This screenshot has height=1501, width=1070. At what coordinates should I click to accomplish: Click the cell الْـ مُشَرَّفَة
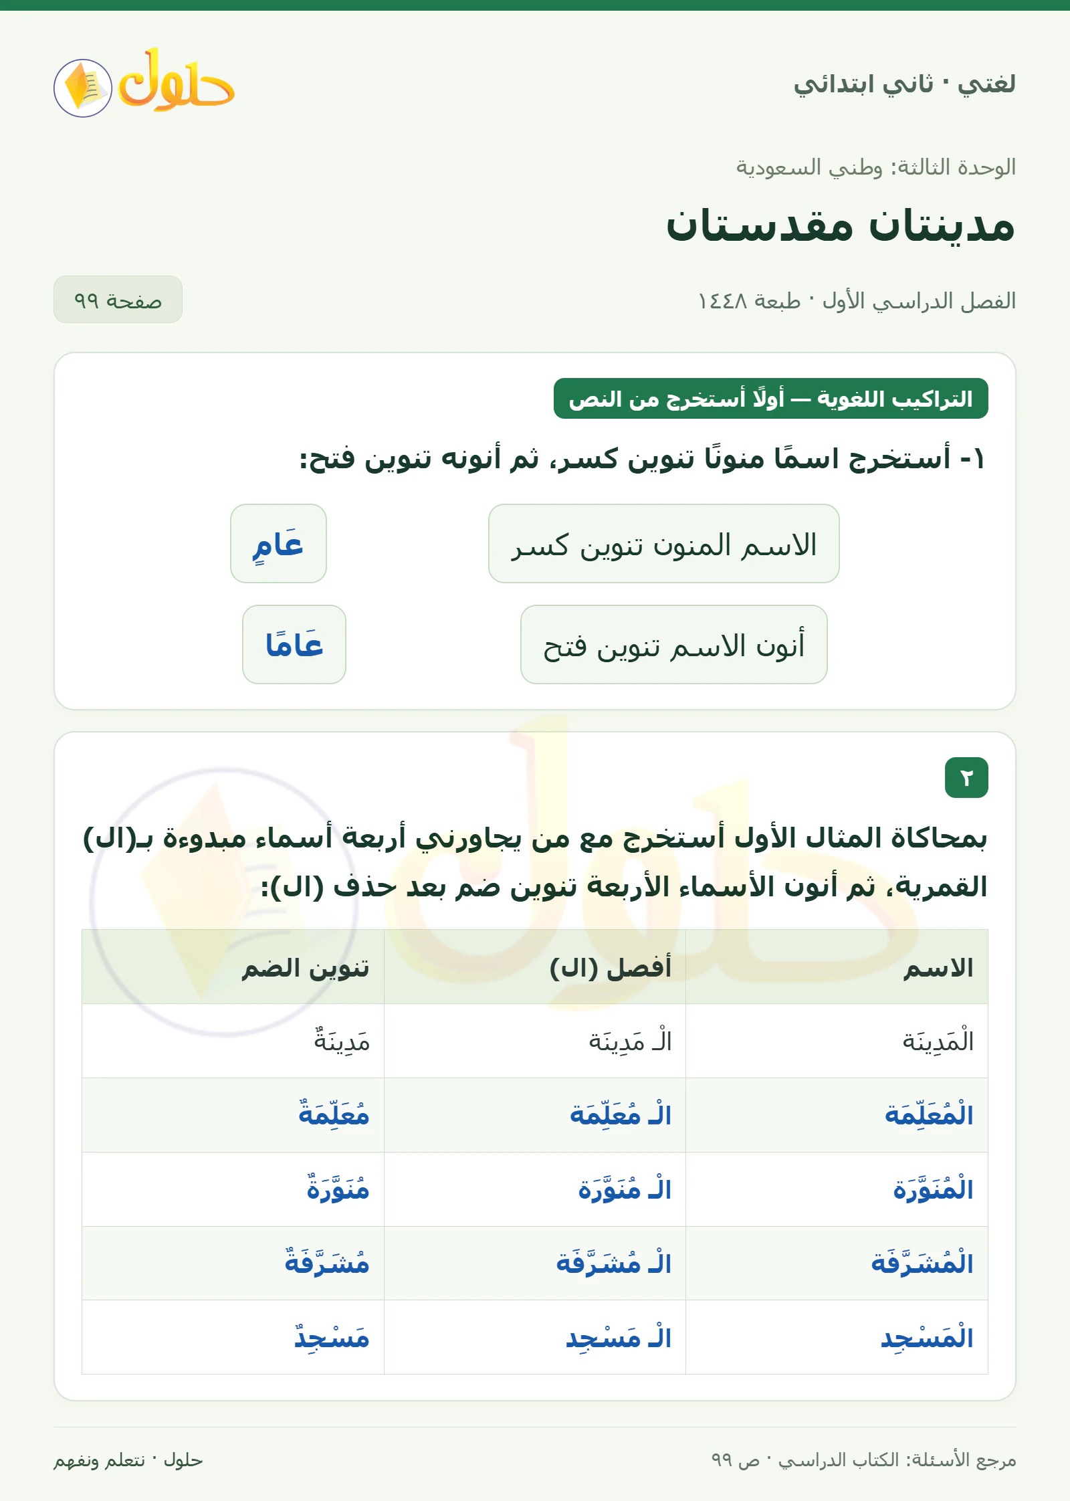[535, 1263]
